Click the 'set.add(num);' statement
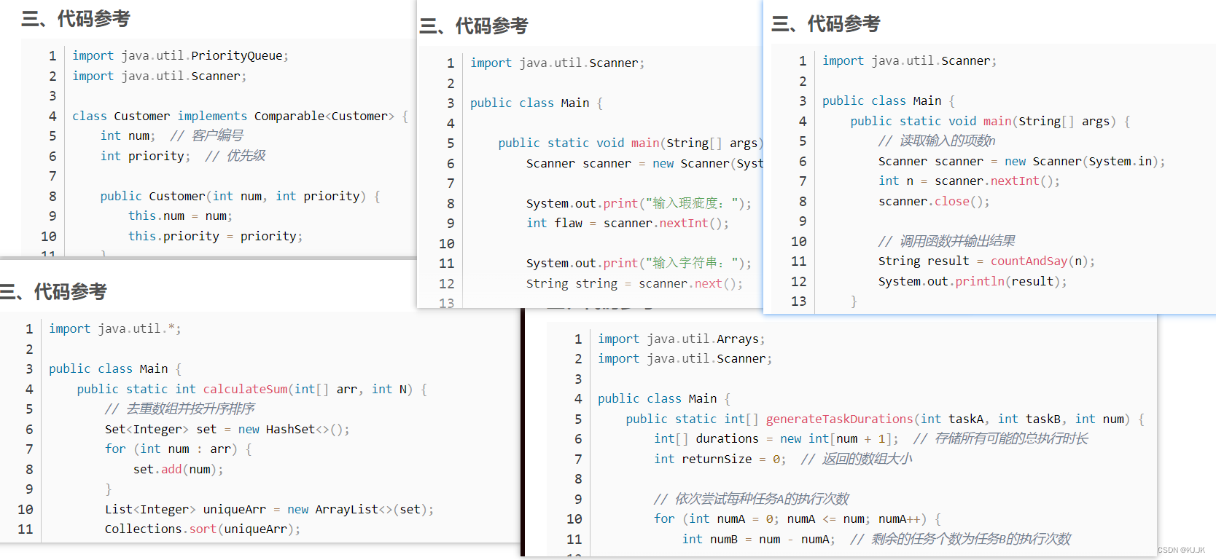This screenshot has width=1216, height=560. (178, 470)
